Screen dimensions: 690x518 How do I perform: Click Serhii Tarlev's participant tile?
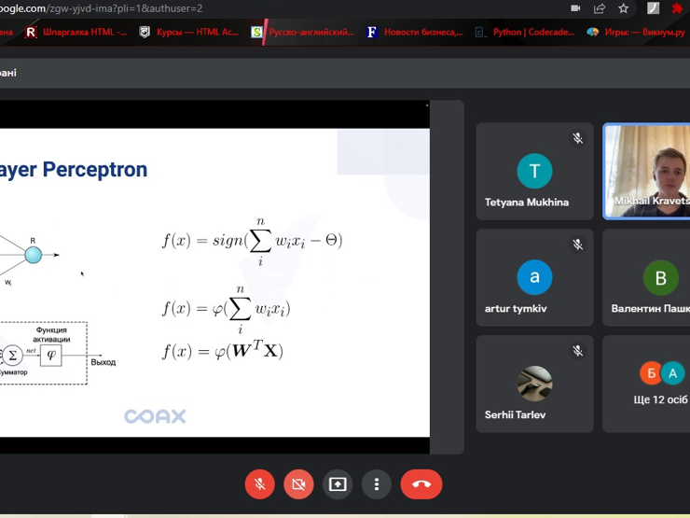[534, 384]
